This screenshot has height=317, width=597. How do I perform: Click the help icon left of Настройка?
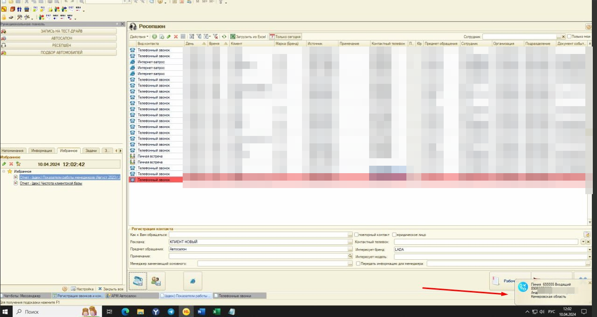(65, 289)
